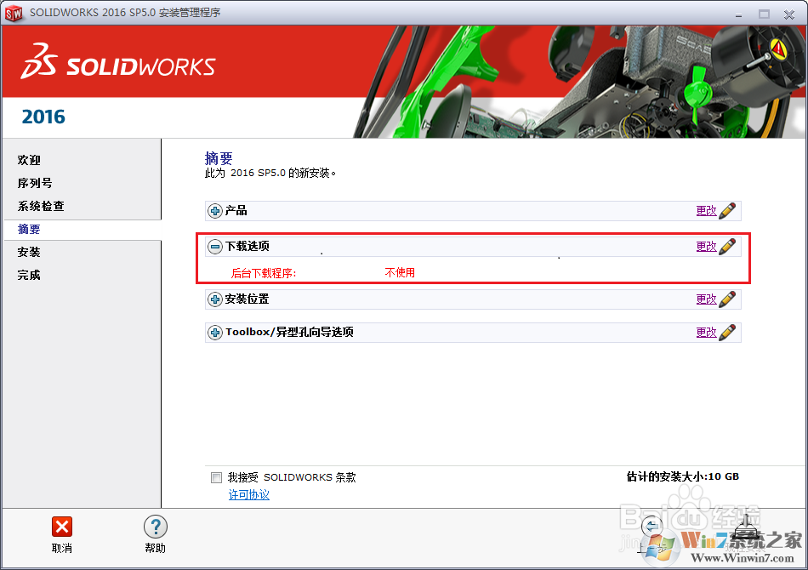Click the SOLIDWORKS app icon in title bar
Image resolution: width=808 pixels, height=570 pixels.
(14, 13)
